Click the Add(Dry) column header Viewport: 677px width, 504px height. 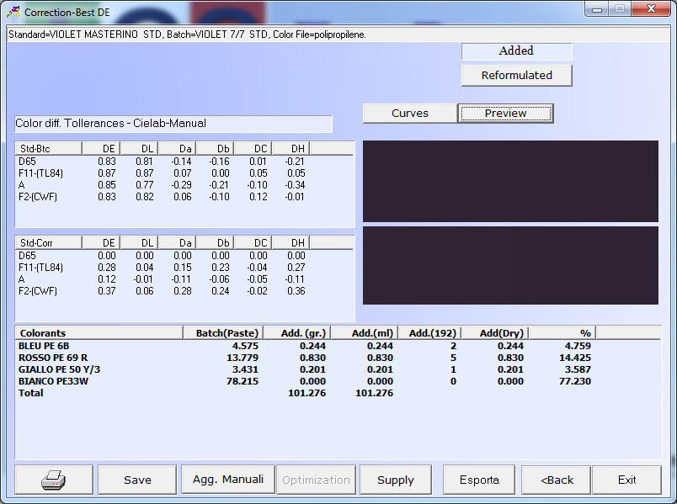(x=495, y=333)
